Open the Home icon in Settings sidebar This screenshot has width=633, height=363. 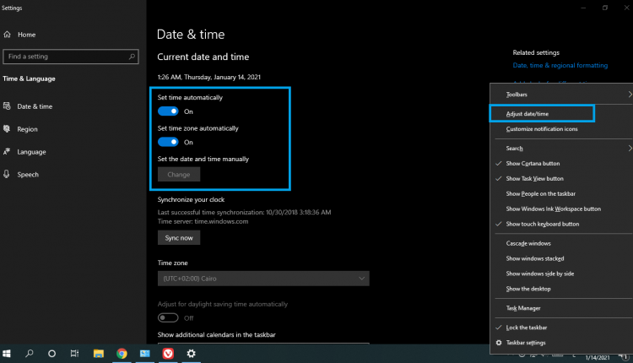(x=8, y=35)
